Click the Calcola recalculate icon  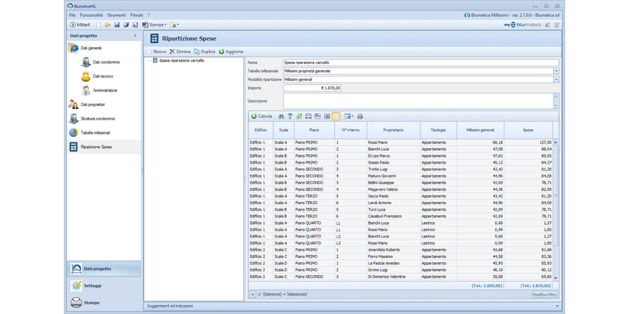point(254,116)
